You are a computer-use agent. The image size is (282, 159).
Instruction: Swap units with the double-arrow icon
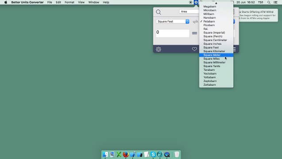click(x=195, y=22)
